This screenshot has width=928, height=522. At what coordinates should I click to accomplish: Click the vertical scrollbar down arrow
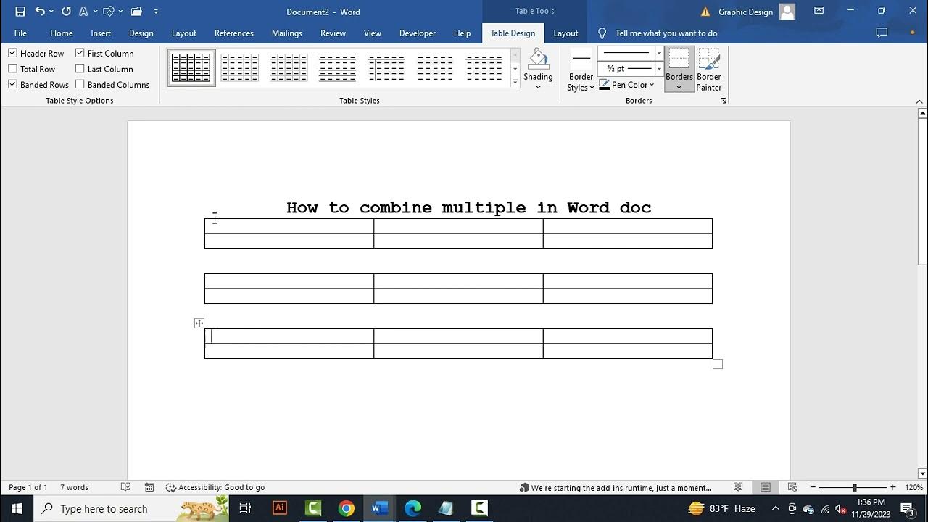[x=922, y=473]
